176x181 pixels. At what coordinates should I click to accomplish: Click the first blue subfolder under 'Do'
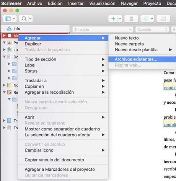point(14,64)
